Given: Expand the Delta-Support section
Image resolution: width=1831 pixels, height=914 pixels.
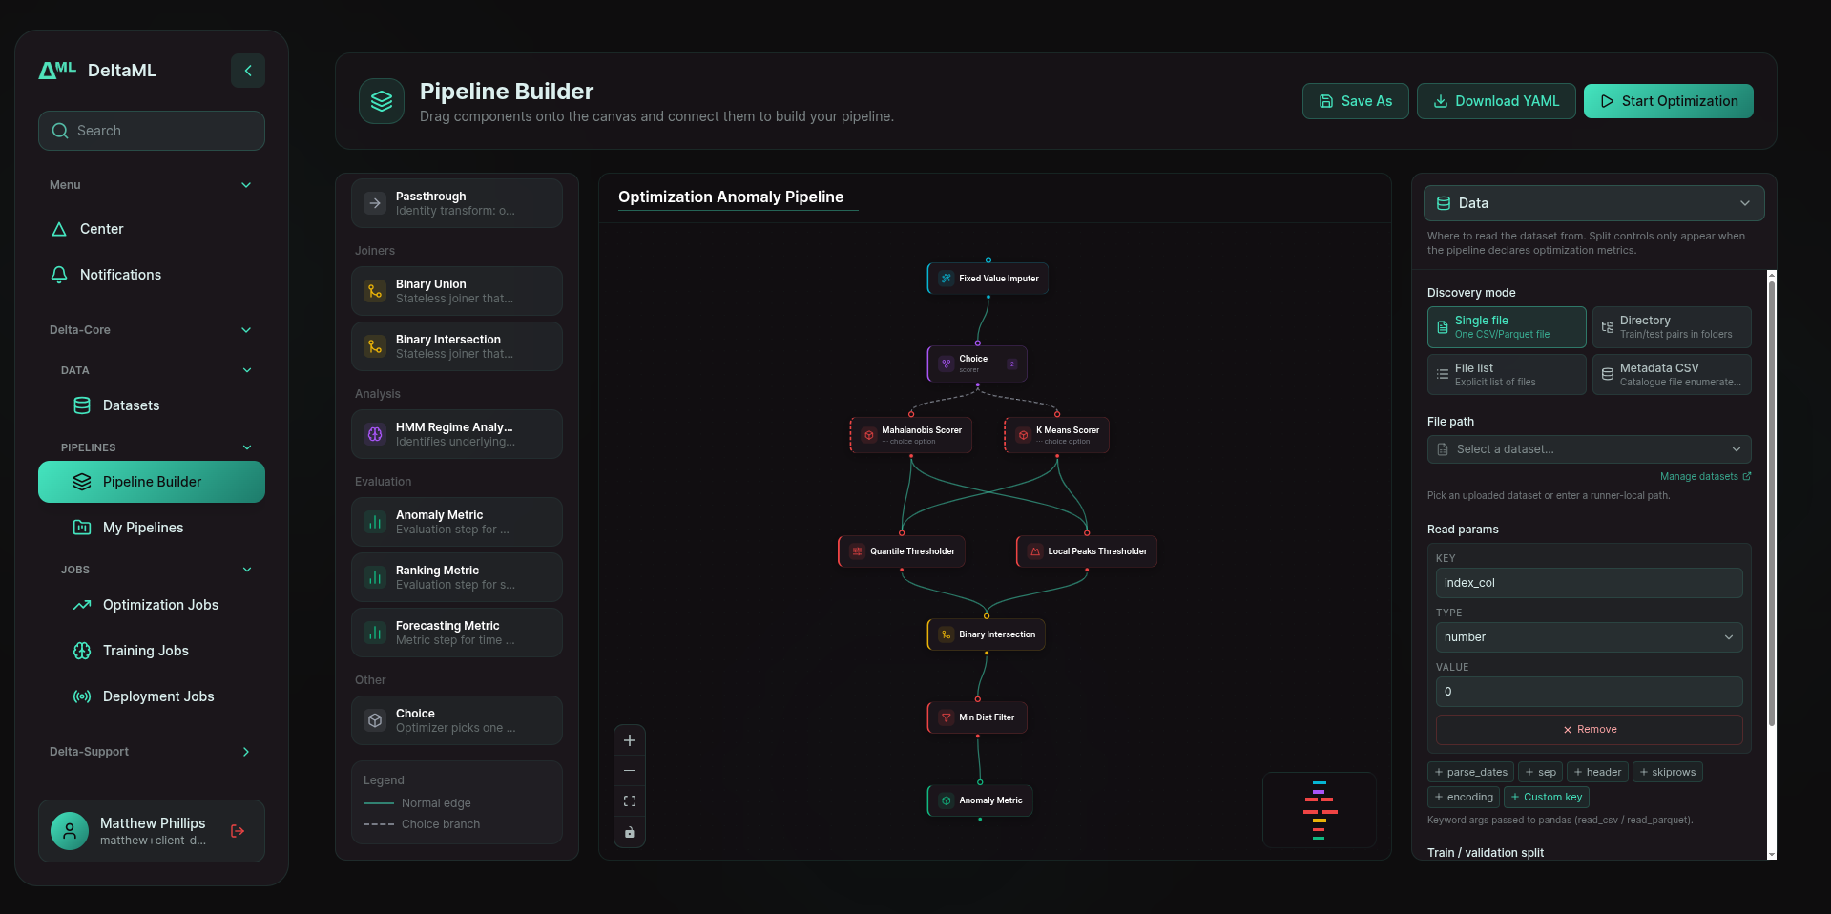Looking at the screenshot, I should pyautogui.click(x=246, y=752).
